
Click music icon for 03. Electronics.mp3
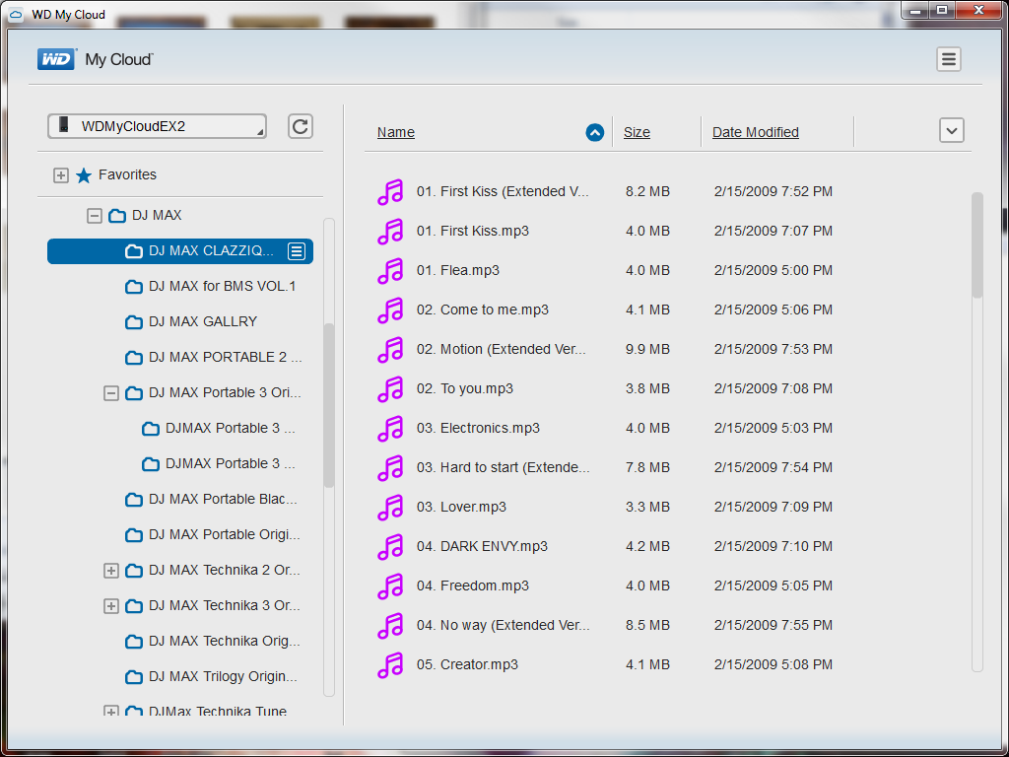[390, 428]
